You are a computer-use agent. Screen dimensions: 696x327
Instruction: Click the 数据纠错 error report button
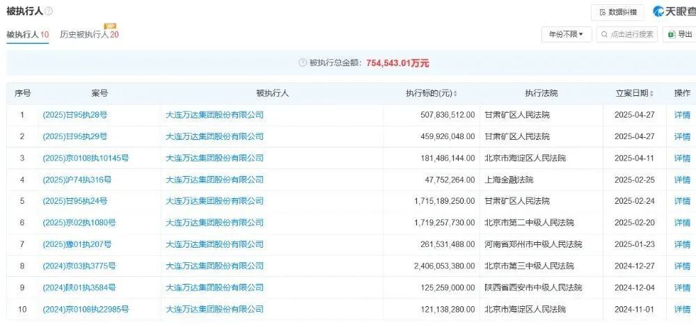click(x=617, y=12)
